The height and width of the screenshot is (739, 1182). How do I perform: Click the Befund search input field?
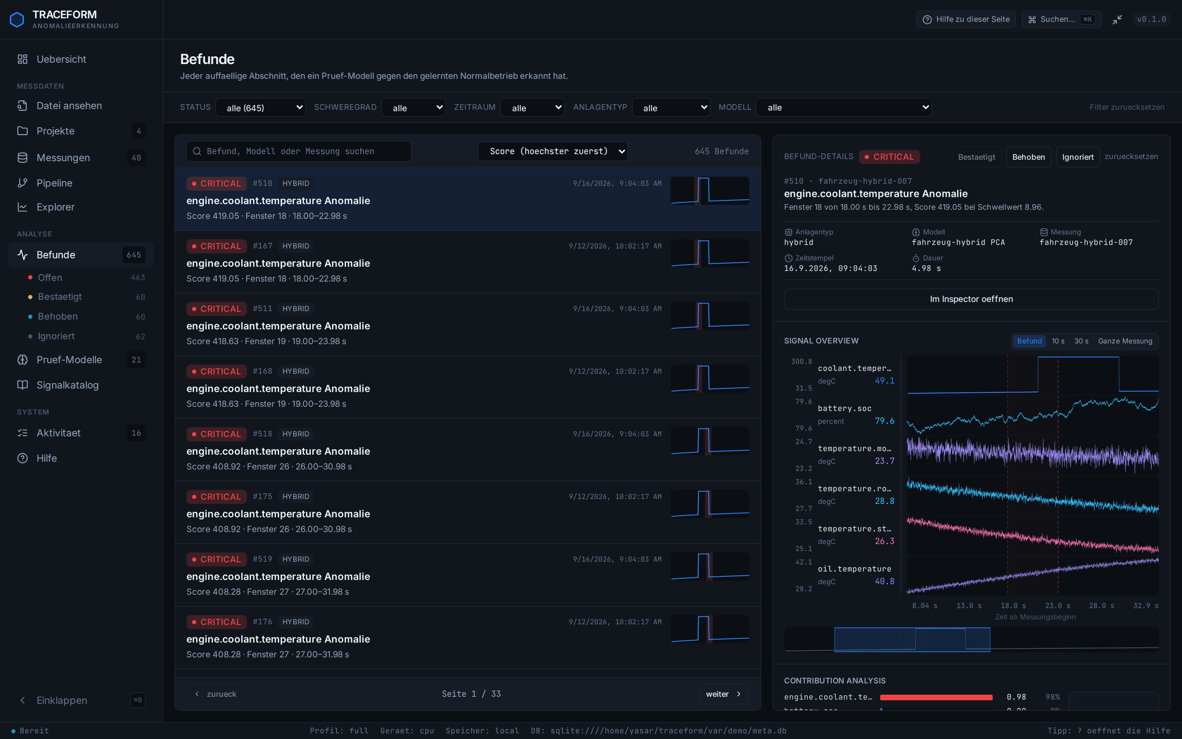(x=299, y=152)
